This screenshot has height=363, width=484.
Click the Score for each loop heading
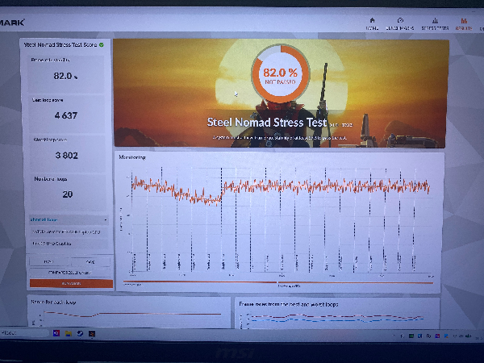(53, 302)
